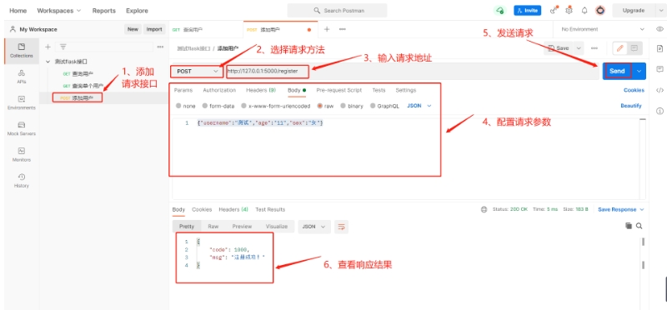Click the plus icon to create collection
This screenshot has height=310, width=667.
click(48, 47)
